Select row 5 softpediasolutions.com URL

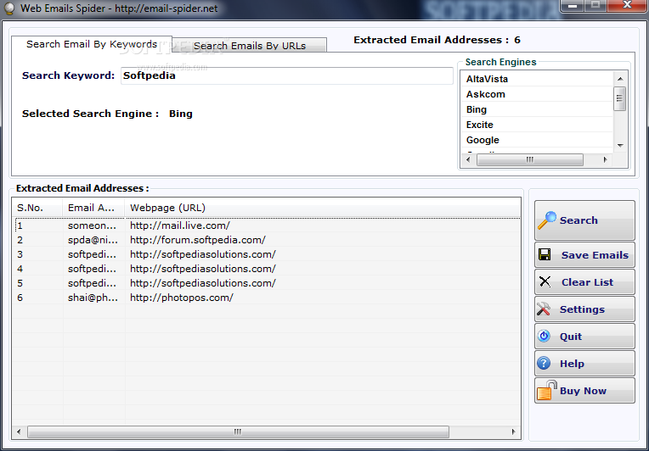coord(202,283)
